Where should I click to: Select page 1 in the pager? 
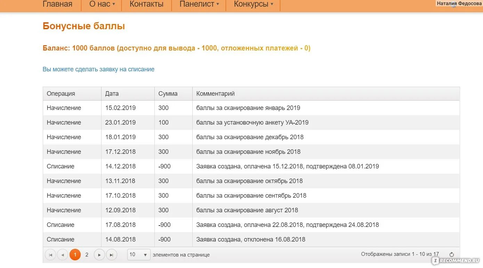click(x=75, y=255)
